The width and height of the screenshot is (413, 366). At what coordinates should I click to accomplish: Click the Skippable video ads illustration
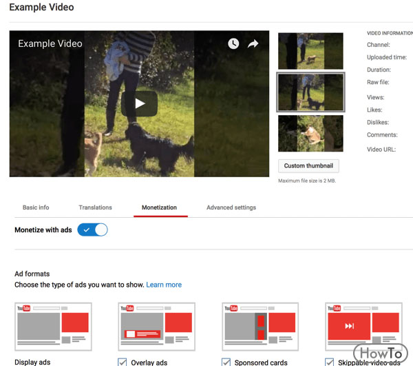click(x=363, y=327)
